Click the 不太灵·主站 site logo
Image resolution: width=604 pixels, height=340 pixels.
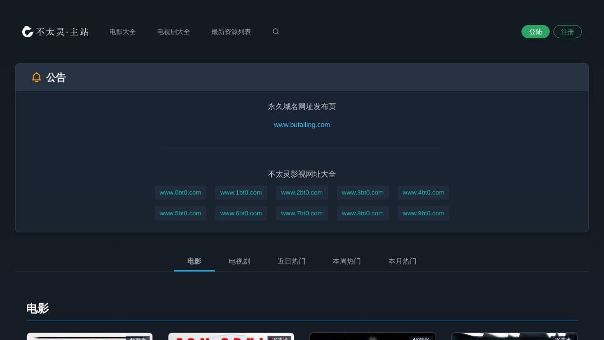(55, 32)
